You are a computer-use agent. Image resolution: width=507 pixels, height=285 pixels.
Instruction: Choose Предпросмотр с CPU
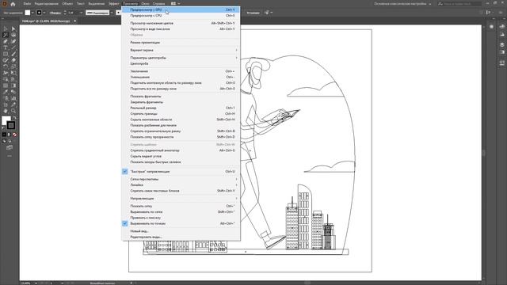click(x=181, y=16)
